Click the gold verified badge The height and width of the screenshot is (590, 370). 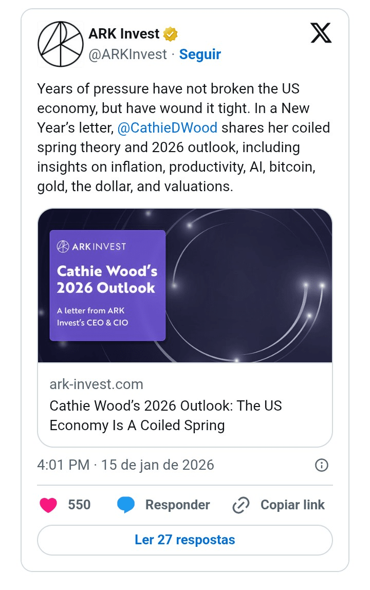coord(171,34)
